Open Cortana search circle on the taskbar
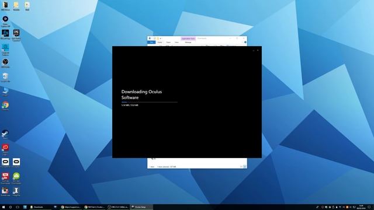 (x=11, y=207)
